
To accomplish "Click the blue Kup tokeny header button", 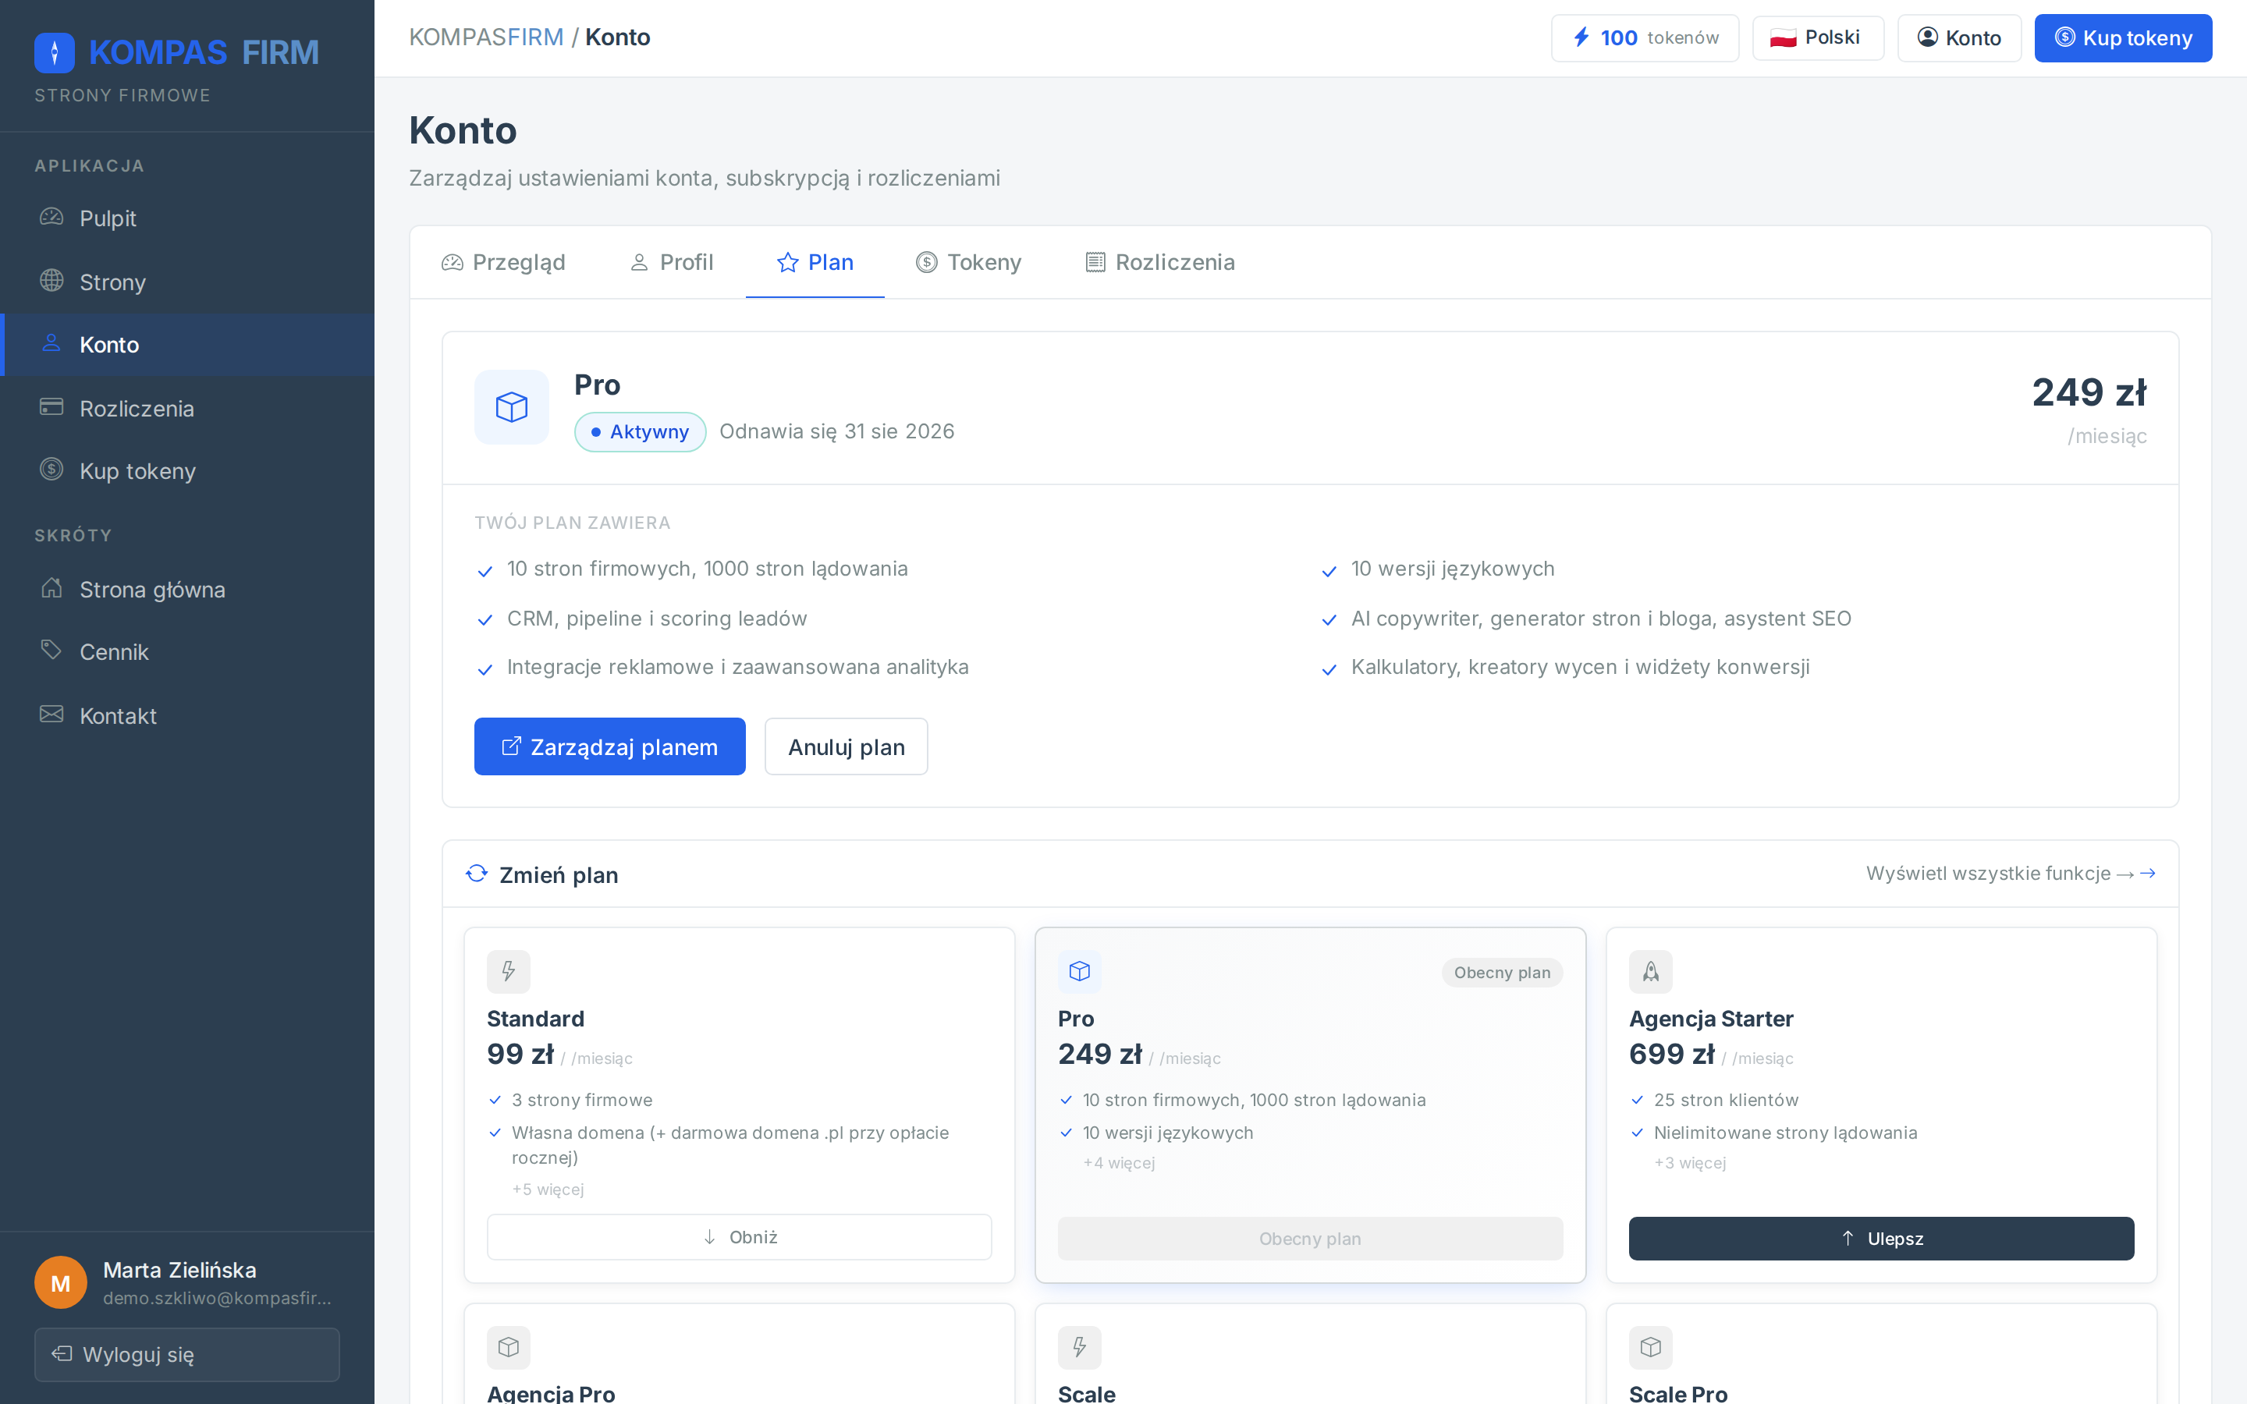I will [x=2123, y=38].
